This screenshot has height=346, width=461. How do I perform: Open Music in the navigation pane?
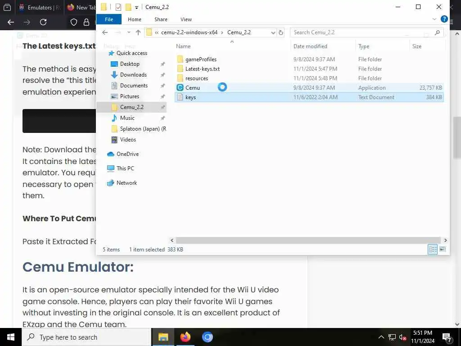[x=127, y=118]
